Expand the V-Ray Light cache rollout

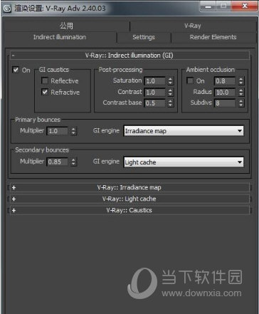click(x=129, y=199)
